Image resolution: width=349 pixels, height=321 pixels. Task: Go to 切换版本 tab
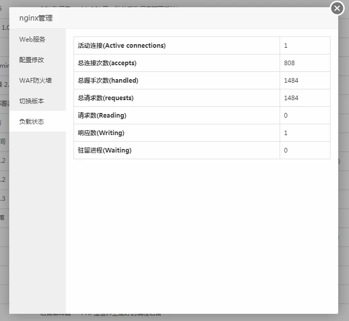(38, 101)
